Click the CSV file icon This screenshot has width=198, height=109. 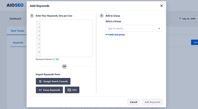click(69, 90)
